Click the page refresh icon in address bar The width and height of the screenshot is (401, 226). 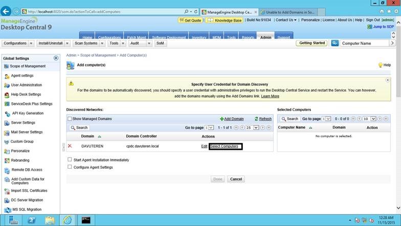pos(195,11)
